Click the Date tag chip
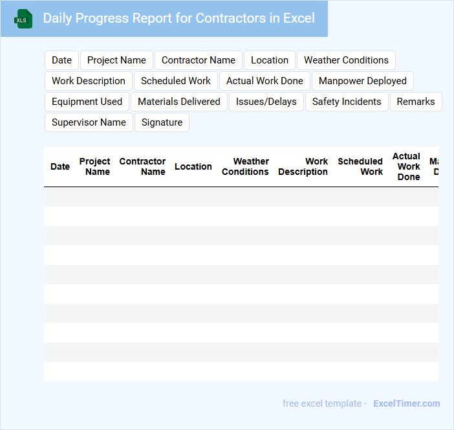The height and width of the screenshot is (430, 454). 61,60
